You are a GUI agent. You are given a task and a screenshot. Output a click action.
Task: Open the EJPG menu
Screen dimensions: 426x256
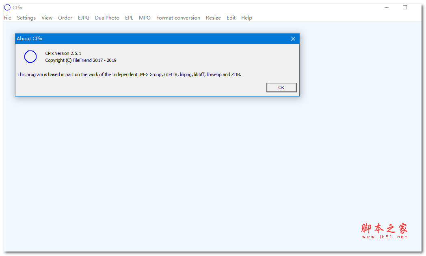click(x=83, y=18)
